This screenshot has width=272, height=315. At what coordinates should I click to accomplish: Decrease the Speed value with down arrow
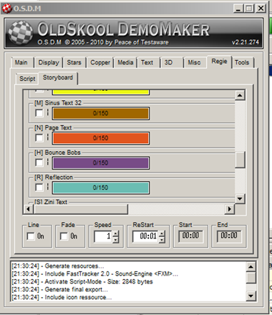tap(116, 240)
